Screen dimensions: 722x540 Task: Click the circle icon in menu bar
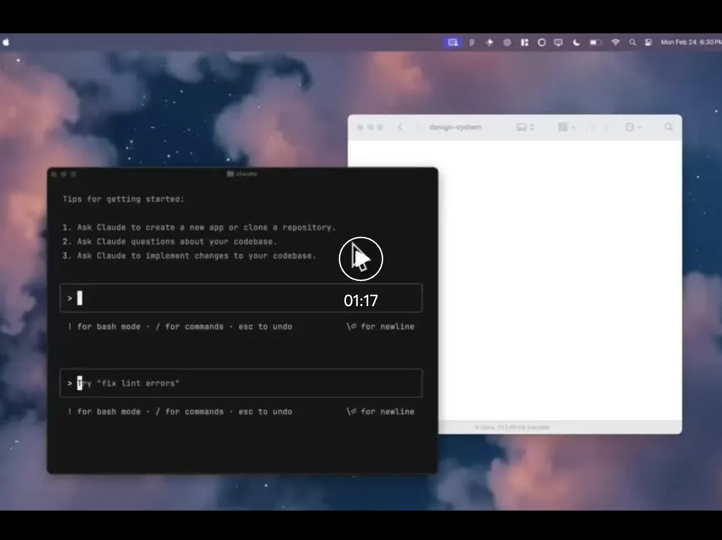click(x=541, y=42)
